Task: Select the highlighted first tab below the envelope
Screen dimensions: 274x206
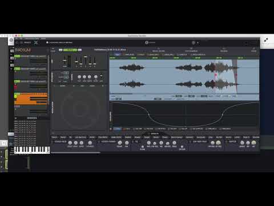Action: 117,129
